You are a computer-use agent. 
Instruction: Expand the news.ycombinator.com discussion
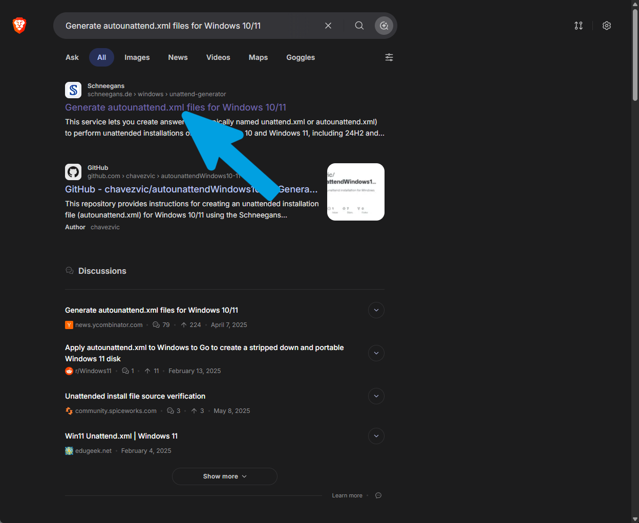click(376, 310)
